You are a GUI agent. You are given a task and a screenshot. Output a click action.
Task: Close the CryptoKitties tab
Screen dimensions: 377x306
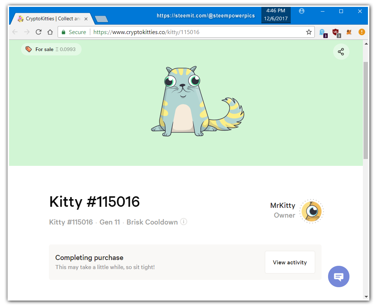(86, 19)
